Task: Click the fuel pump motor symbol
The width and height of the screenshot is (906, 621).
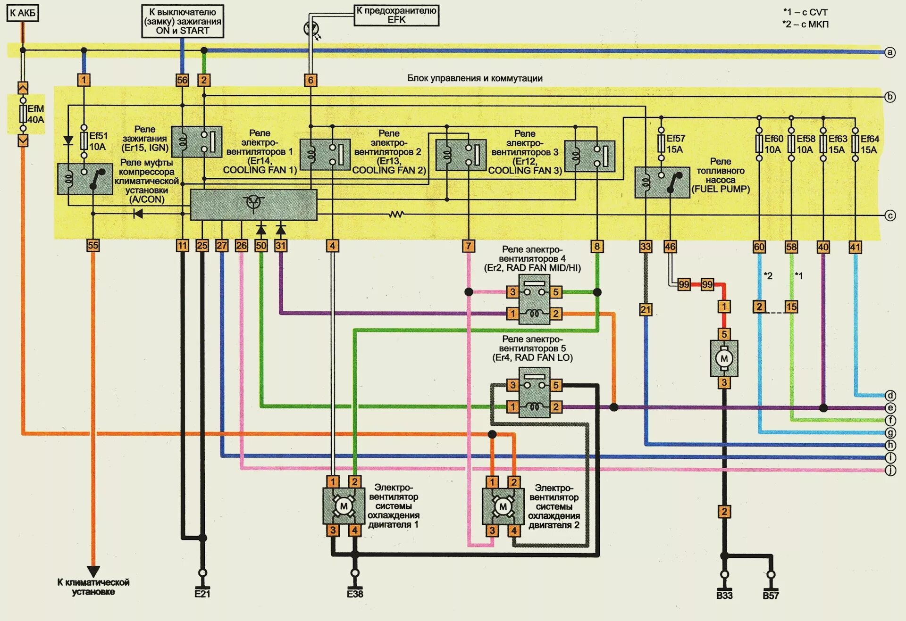Action: (724, 358)
